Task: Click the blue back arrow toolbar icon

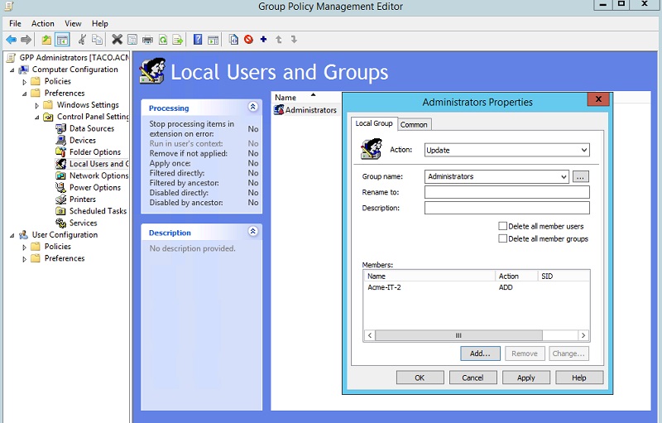Action: pyautogui.click(x=12, y=40)
